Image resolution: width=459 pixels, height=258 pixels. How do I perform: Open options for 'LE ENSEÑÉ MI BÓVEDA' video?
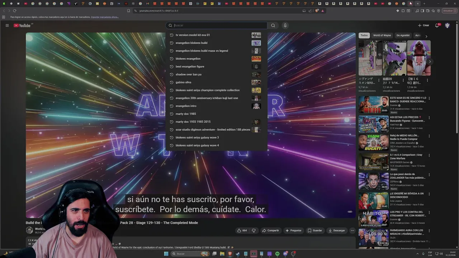click(429, 194)
